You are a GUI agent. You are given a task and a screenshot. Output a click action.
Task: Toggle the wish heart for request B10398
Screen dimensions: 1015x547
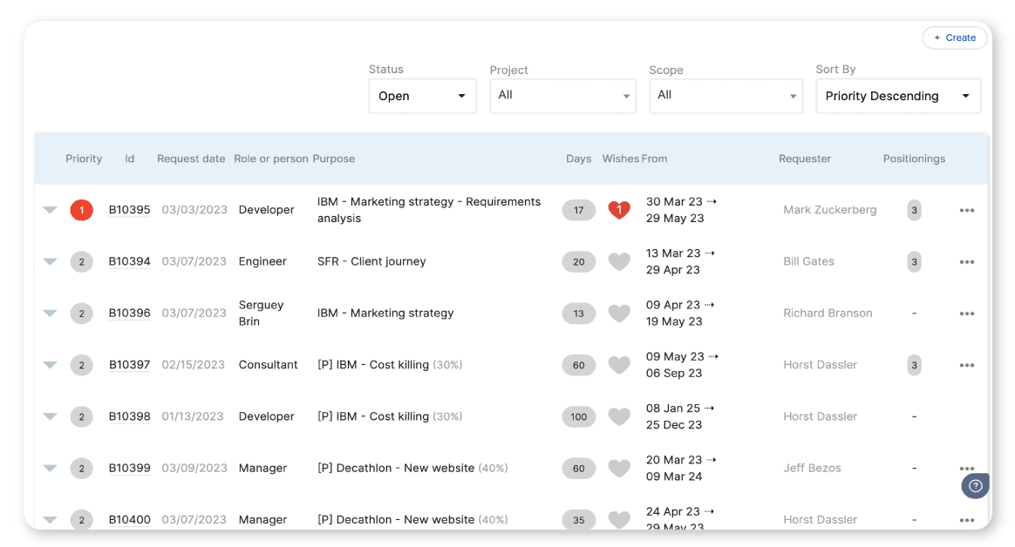click(x=619, y=417)
